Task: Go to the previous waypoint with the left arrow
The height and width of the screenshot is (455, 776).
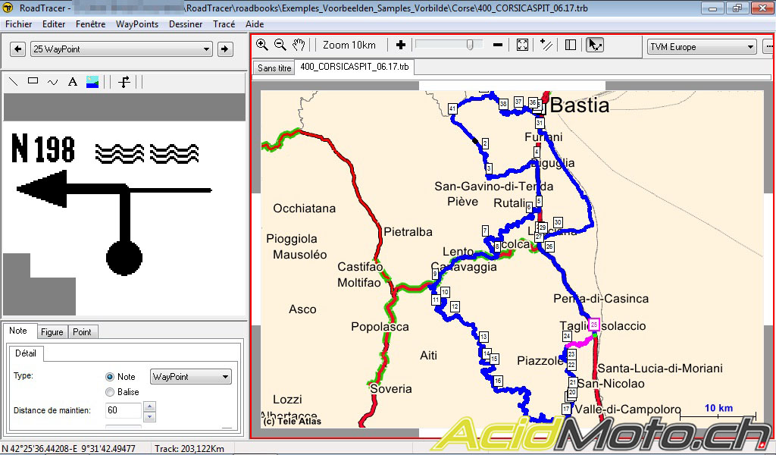Action: pos(18,49)
